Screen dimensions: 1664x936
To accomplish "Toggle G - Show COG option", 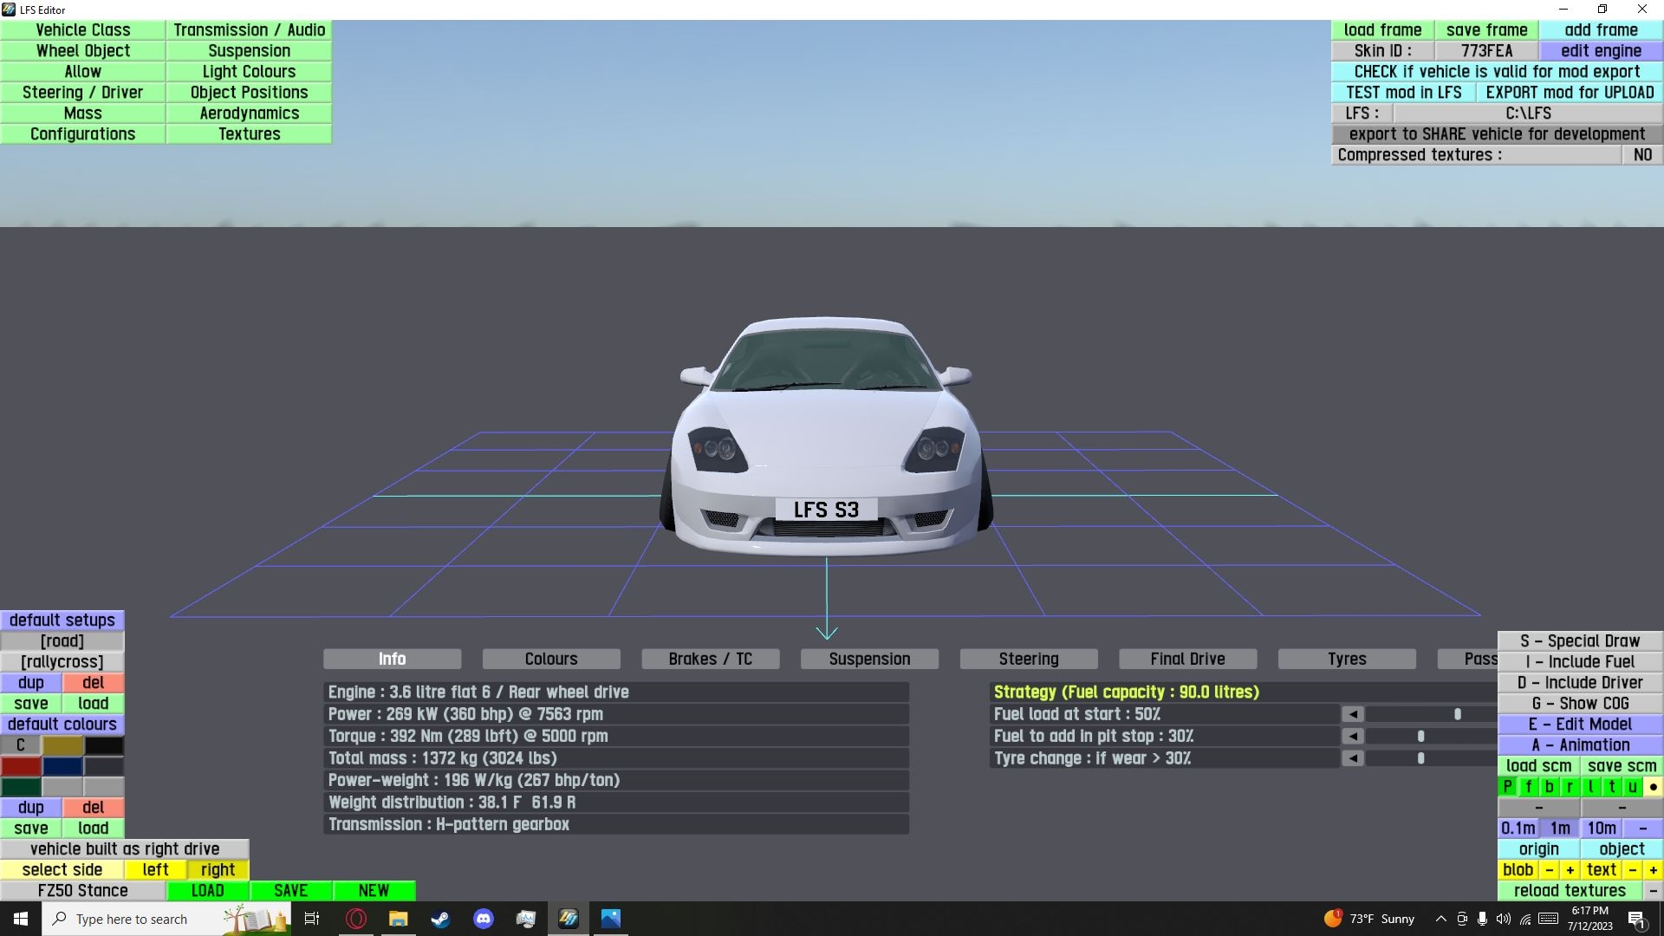I will [1580, 704].
